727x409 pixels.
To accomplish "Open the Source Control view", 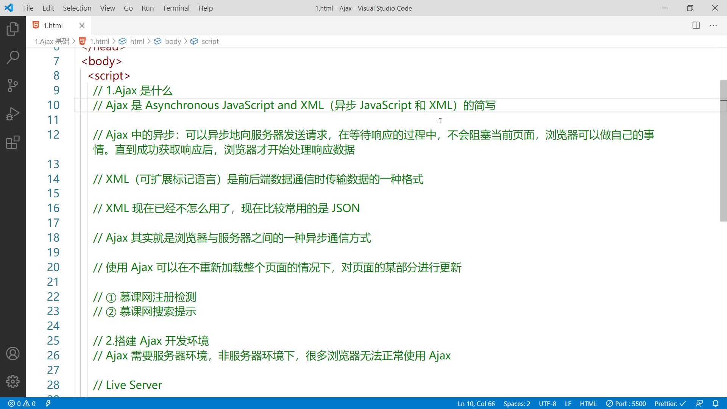I will [x=12, y=86].
